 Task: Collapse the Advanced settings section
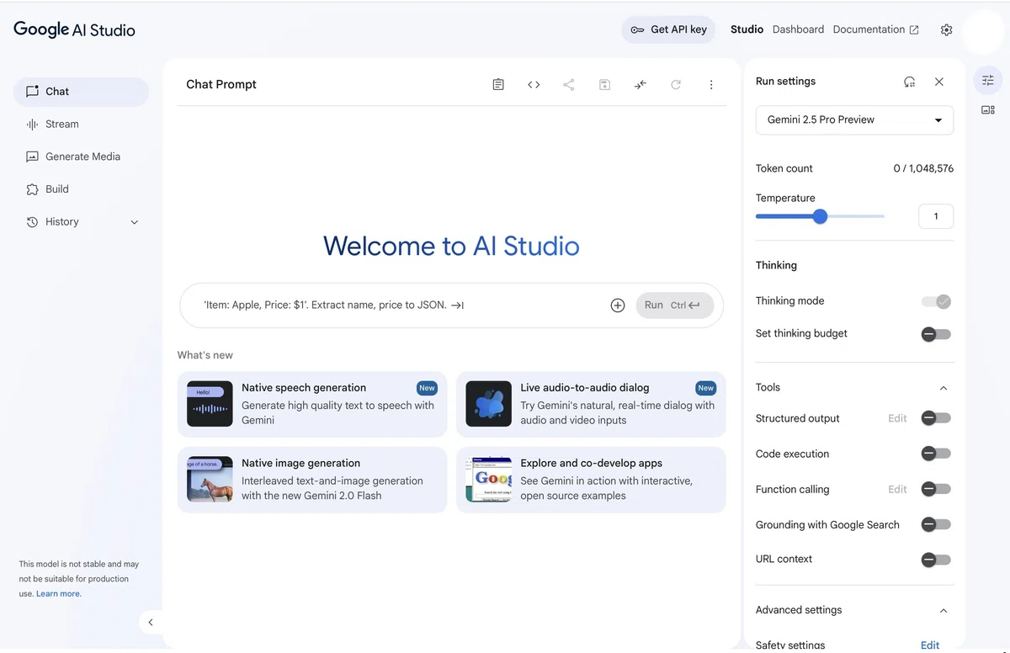coord(944,611)
